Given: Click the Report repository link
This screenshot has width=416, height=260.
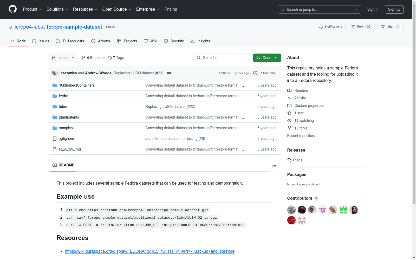Looking at the screenshot, I should tap(301, 136).
